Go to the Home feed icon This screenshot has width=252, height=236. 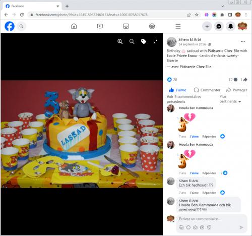74,26
